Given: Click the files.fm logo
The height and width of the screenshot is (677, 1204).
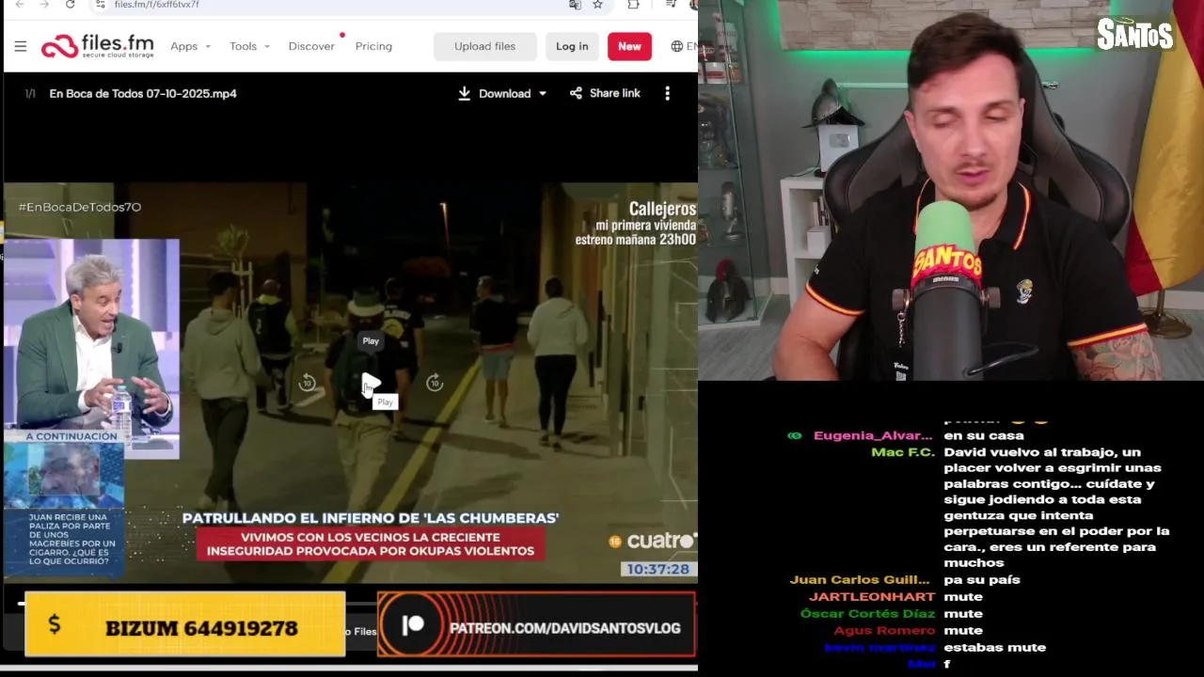Looking at the screenshot, I should tap(97, 46).
